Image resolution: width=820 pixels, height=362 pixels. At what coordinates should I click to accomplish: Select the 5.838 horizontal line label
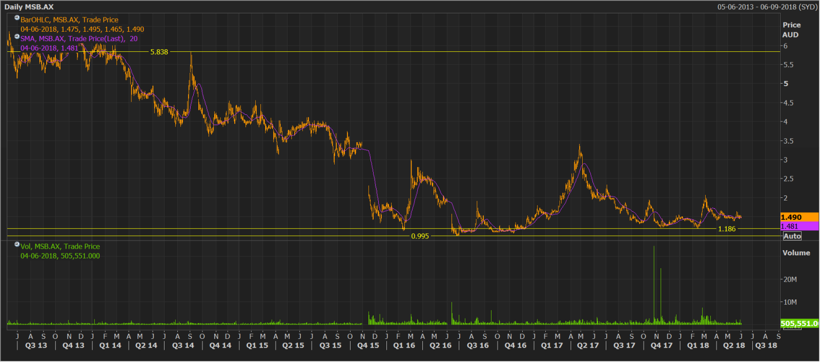pyautogui.click(x=159, y=52)
